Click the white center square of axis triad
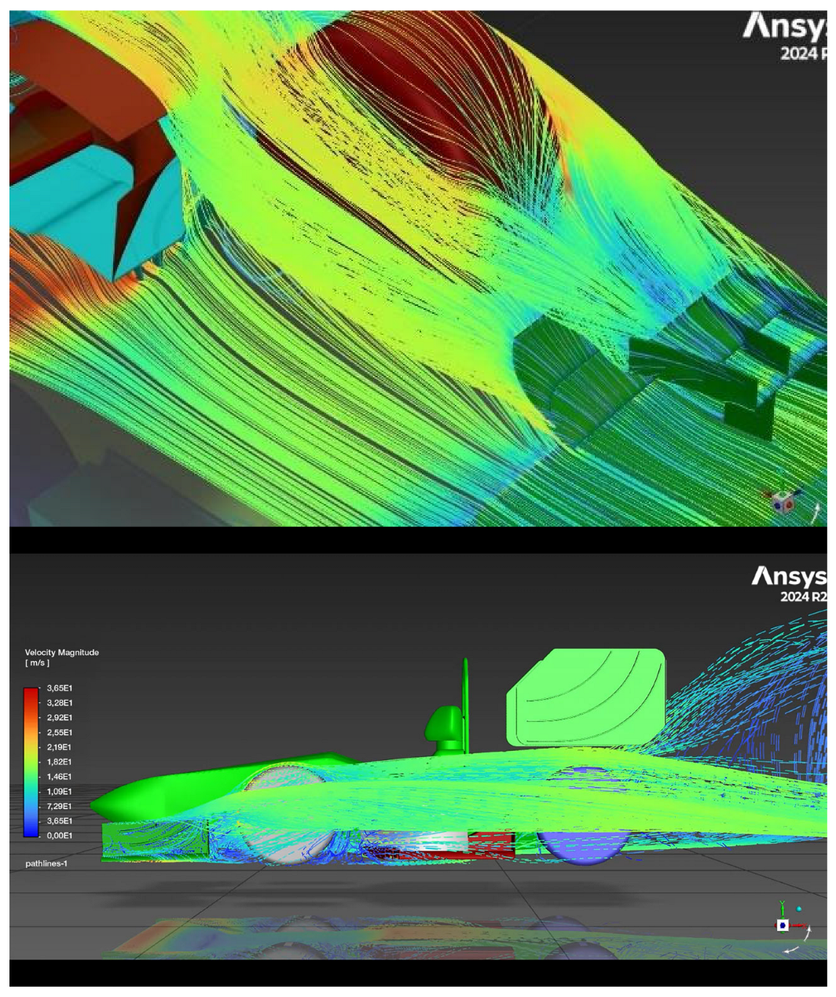Image resolution: width=836 pixels, height=997 pixels. (x=783, y=925)
